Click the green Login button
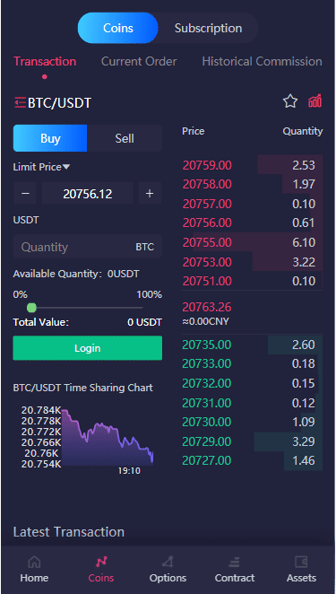The width and height of the screenshot is (336, 594). [88, 348]
